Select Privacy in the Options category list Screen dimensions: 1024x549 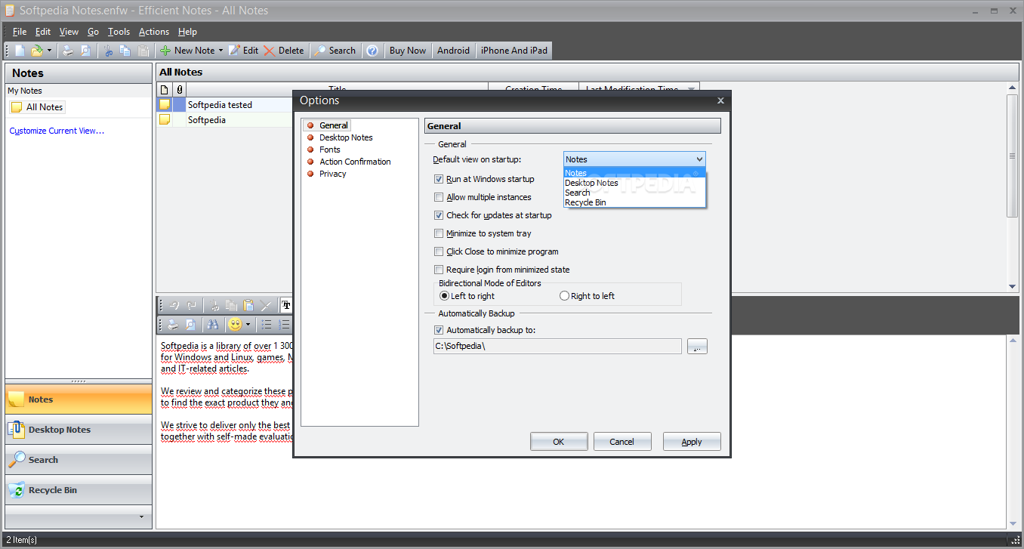point(332,174)
